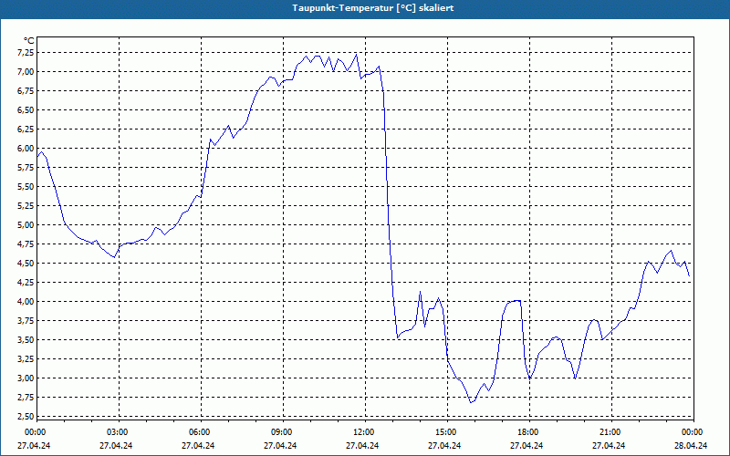Screen dimensions: 730x456
Task: Click the 4,00 y-axis label
Action: pyautogui.click(x=26, y=302)
